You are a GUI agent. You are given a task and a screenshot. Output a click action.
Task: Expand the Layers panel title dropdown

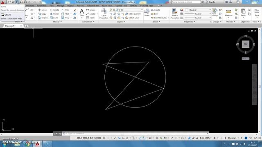[x=121, y=22]
